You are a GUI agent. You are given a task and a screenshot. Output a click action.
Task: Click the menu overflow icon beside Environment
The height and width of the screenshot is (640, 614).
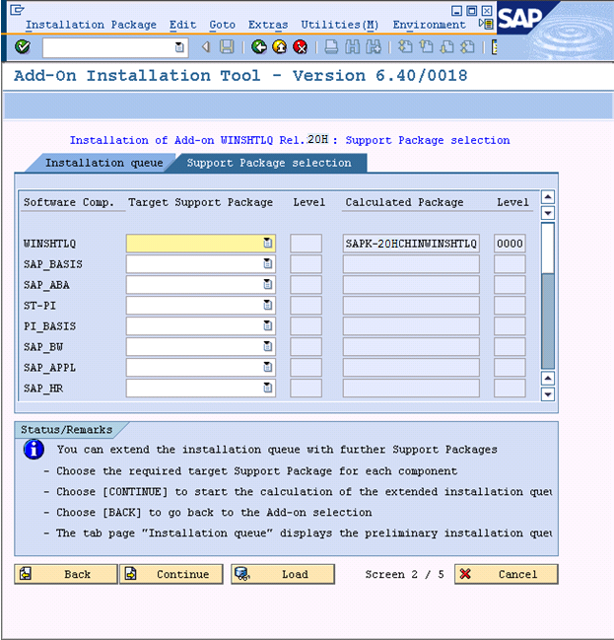(486, 24)
